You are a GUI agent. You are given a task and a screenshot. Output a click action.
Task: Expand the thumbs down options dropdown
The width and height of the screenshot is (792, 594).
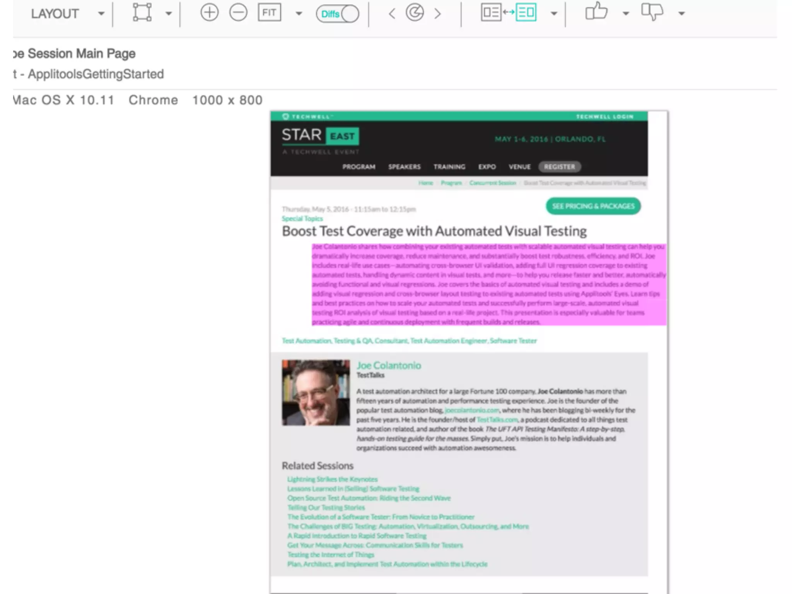coord(681,14)
